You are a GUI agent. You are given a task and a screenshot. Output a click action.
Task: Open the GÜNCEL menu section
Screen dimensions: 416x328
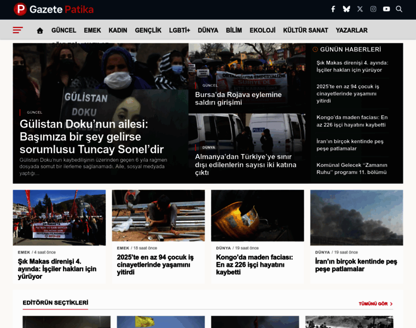pyautogui.click(x=63, y=31)
